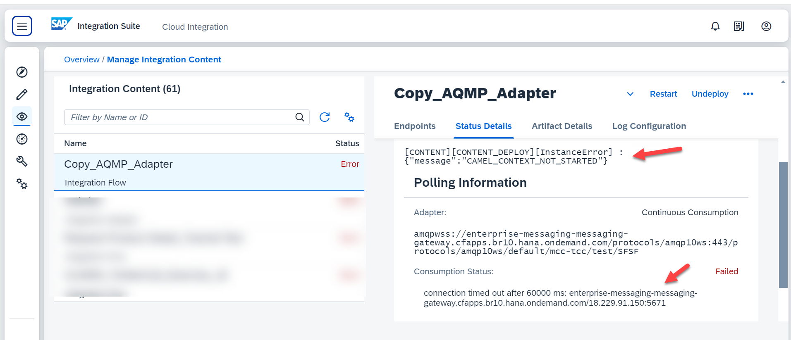Click the Failed consumption status text
The width and height of the screenshot is (791, 340).
(727, 271)
